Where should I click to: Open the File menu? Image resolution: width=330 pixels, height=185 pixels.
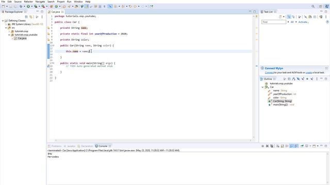pyautogui.click(x=3, y=2)
